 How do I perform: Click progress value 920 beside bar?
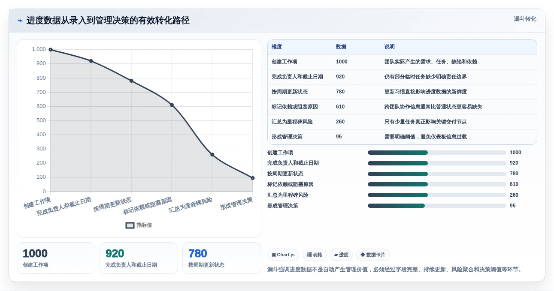[x=514, y=163]
